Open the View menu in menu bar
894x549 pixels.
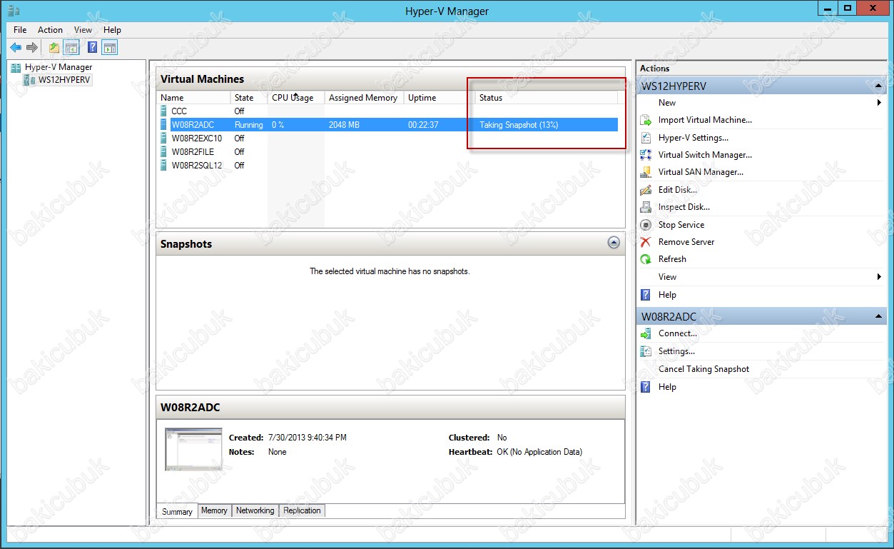(x=83, y=30)
